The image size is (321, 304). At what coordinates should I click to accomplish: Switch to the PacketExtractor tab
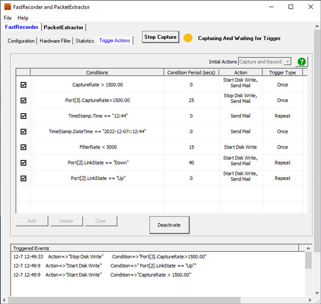pyautogui.click(x=63, y=27)
